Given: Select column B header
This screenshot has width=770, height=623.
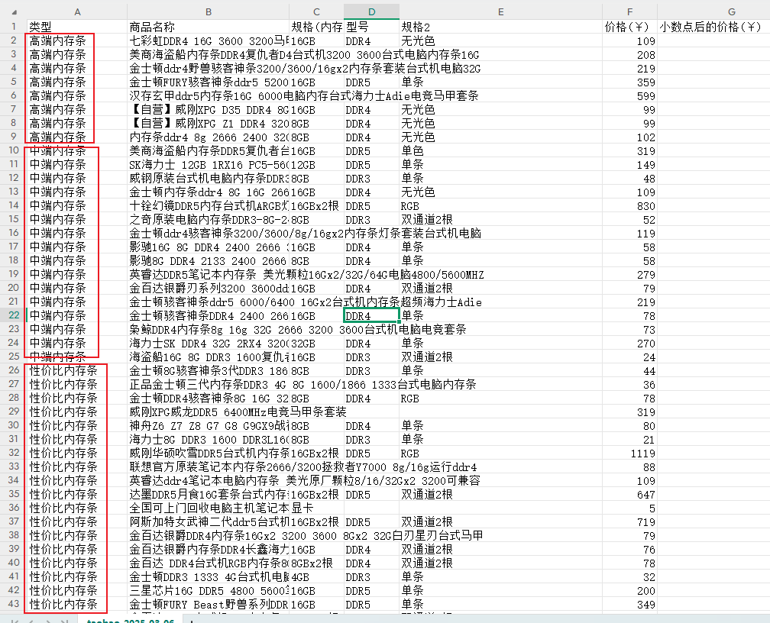Looking at the screenshot, I should point(209,11).
